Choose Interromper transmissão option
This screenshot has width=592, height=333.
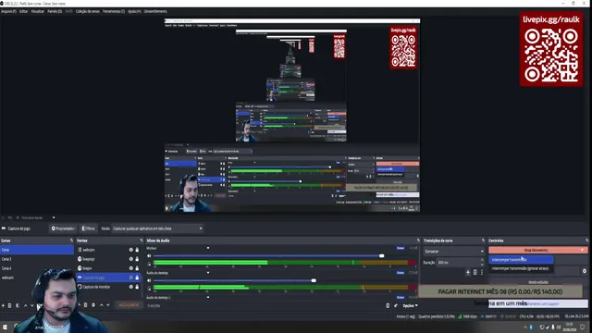point(521,260)
